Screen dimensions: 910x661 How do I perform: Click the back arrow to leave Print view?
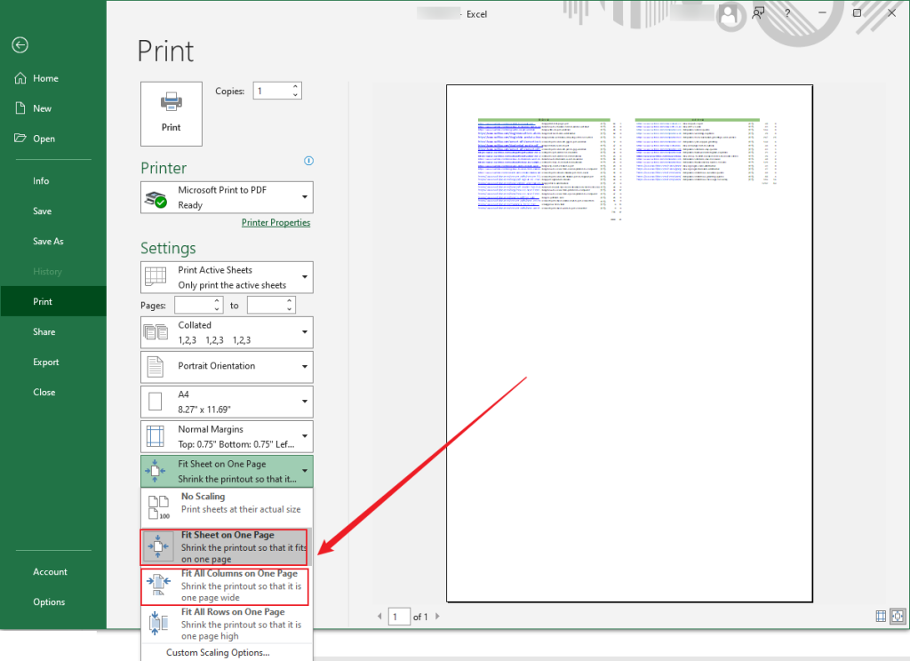20,44
